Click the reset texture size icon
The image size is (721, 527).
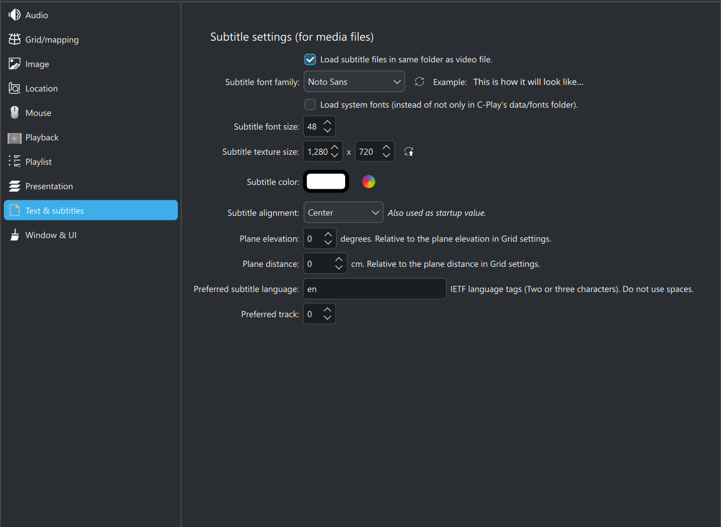[x=409, y=152]
